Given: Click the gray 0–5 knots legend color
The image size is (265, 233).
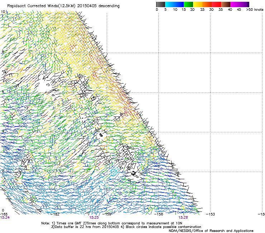Looking at the screenshot, I should coord(160,4).
